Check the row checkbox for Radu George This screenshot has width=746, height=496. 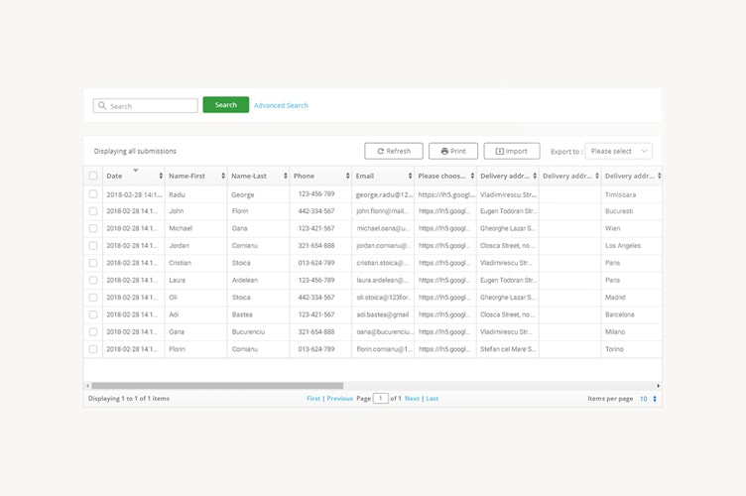[93, 194]
